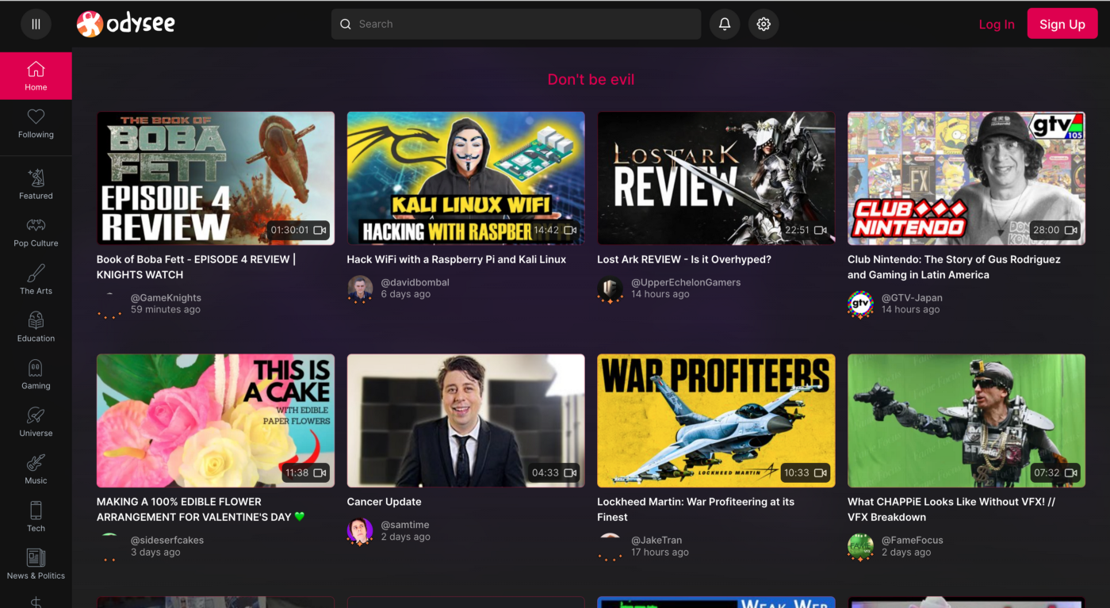Open the Featured category
Screen dimensions: 1110x608
tap(36, 185)
